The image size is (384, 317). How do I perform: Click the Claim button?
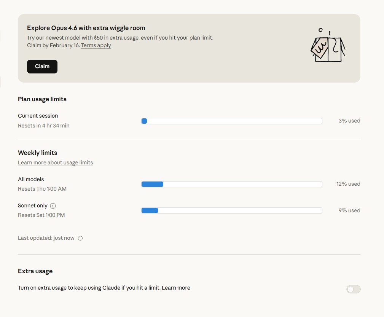[42, 66]
